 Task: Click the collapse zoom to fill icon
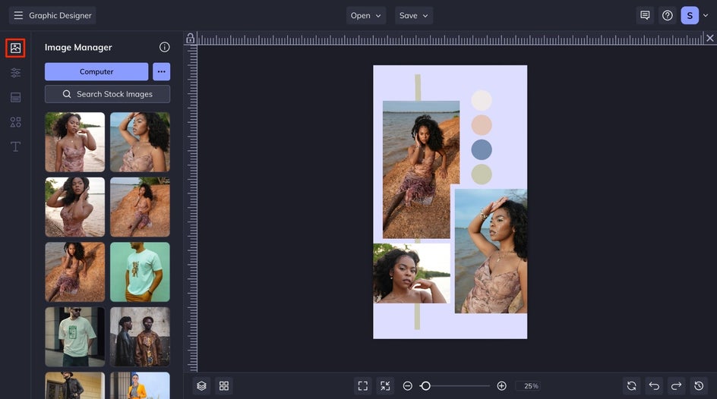tap(386, 386)
